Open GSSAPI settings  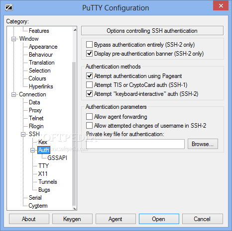click(57, 158)
